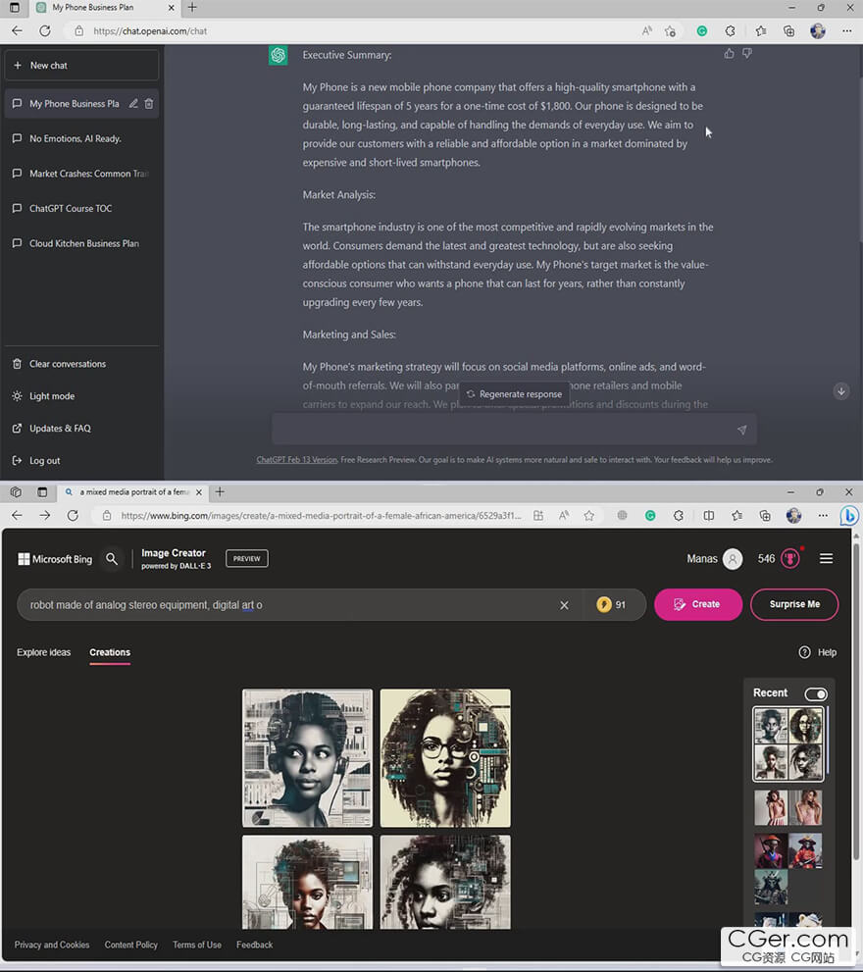Image resolution: width=863 pixels, height=972 pixels.
Task: Open Updates & FAQ link
Action: coord(60,429)
